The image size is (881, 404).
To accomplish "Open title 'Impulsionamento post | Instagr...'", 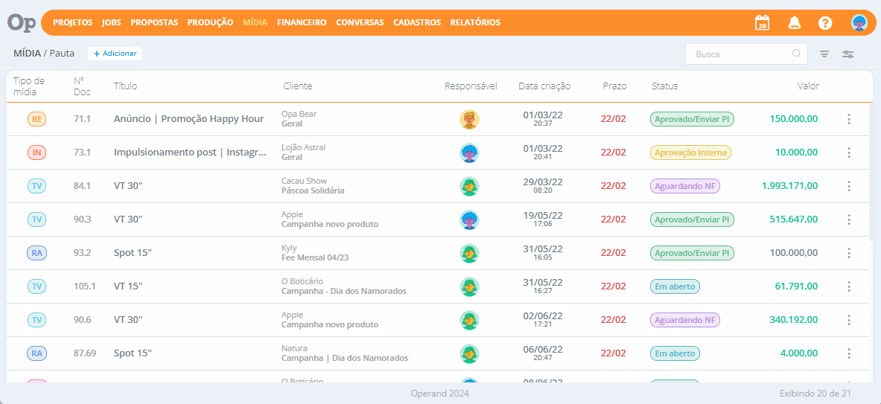I will (x=191, y=153).
